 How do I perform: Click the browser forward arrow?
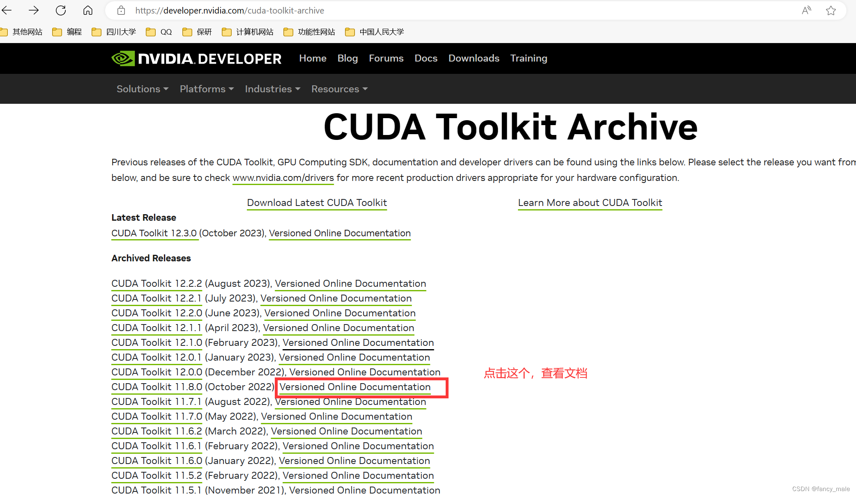(34, 10)
